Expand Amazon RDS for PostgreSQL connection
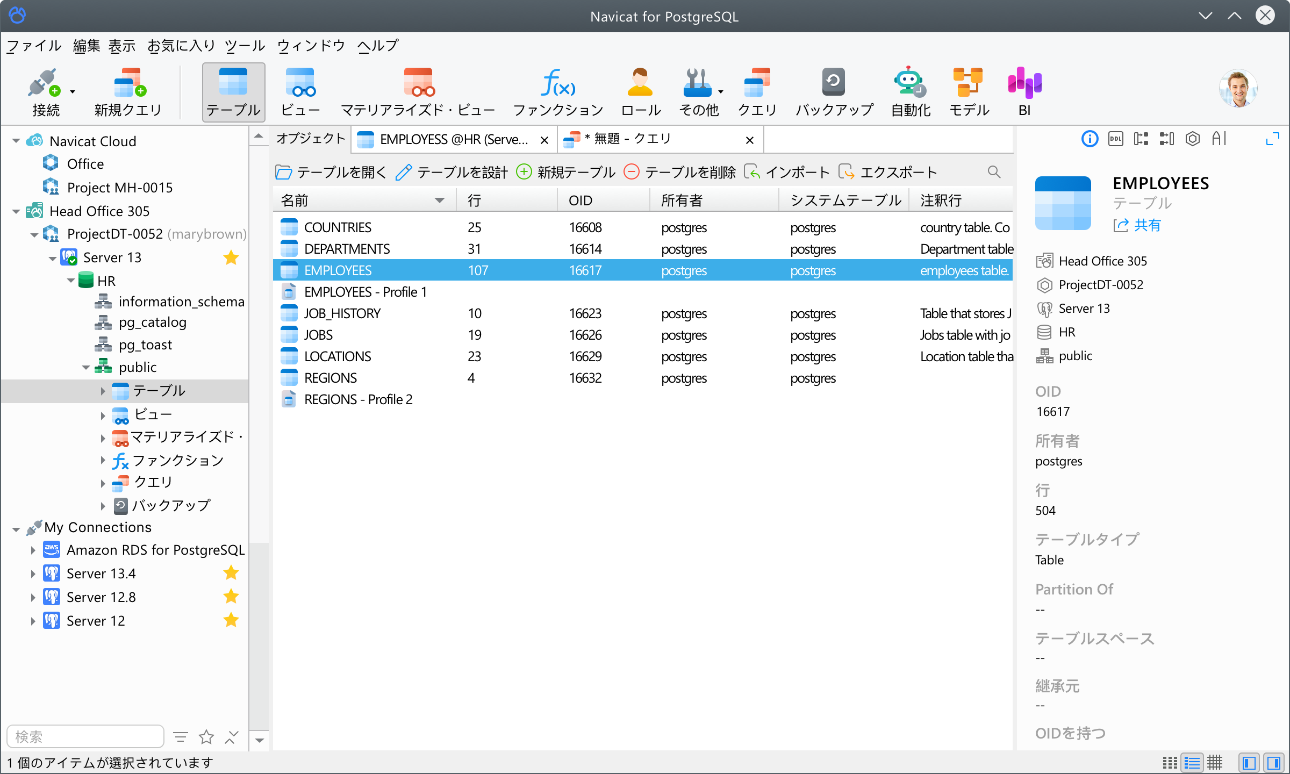The image size is (1290, 774). (x=33, y=550)
